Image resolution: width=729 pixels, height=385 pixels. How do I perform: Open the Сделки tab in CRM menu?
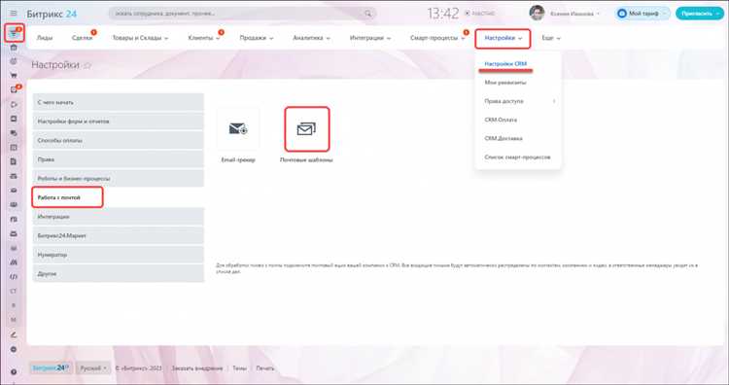coord(82,38)
